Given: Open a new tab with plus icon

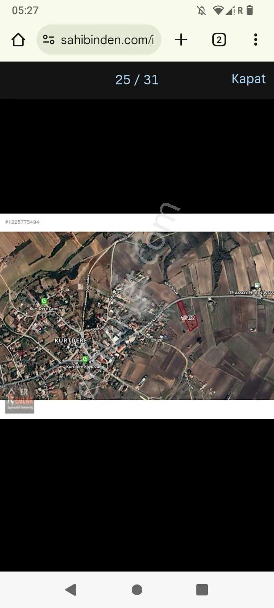Looking at the screenshot, I should (181, 40).
